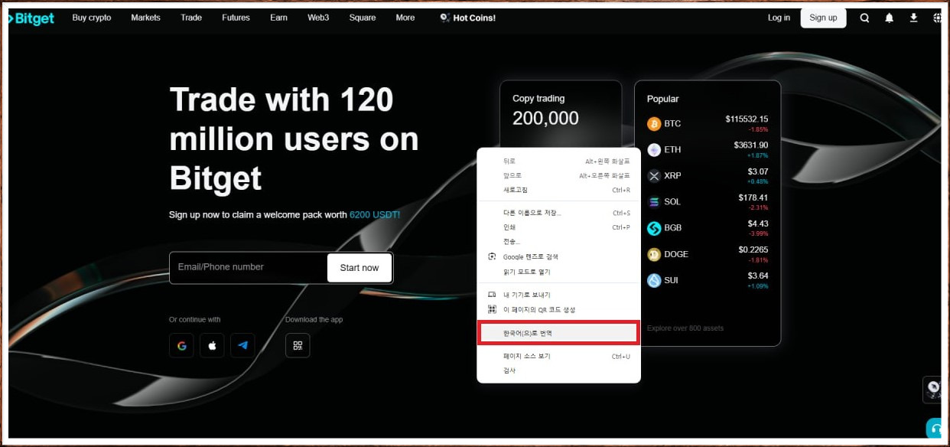Select 새로고침 (Ctrl+R) in context menu
The image size is (950, 447).
[x=558, y=190]
